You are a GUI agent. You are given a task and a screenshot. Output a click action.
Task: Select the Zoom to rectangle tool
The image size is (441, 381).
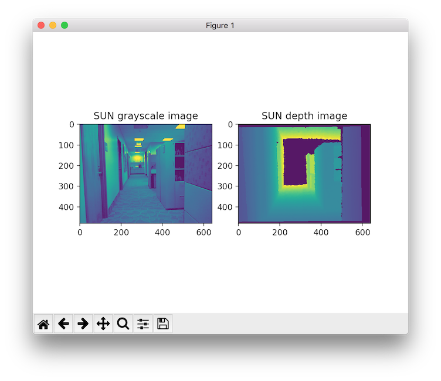pos(123,324)
